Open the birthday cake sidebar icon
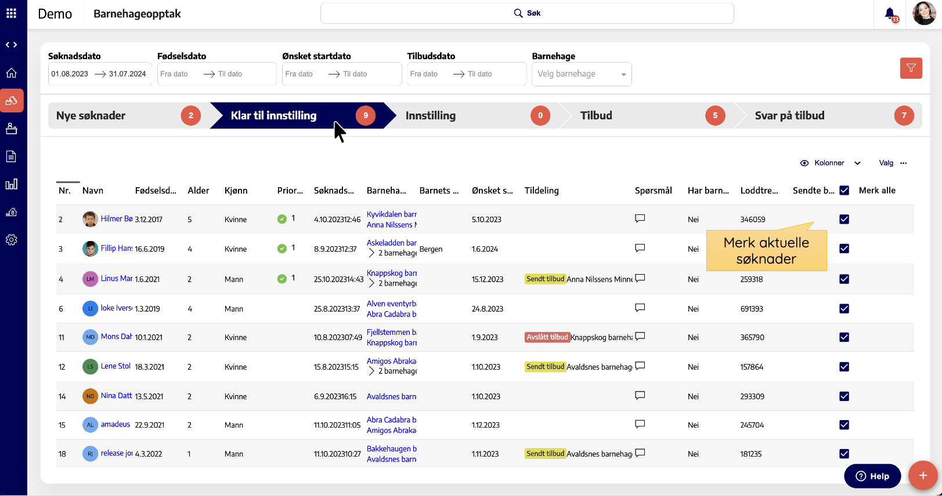The height and width of the screenshot is (496, 942). (11, 129)
